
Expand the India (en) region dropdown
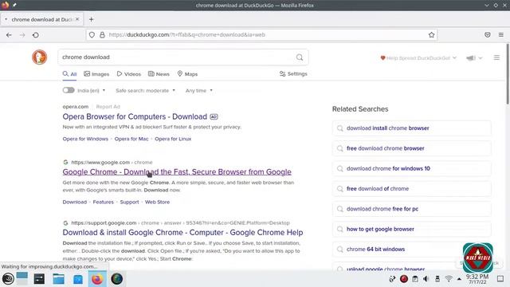point(91,90)
